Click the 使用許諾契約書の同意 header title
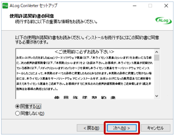The image size is (175, 136). (x=32, y=16)
